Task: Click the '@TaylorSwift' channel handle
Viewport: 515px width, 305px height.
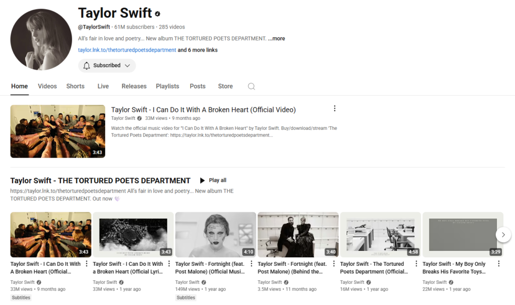Action: 94,27
